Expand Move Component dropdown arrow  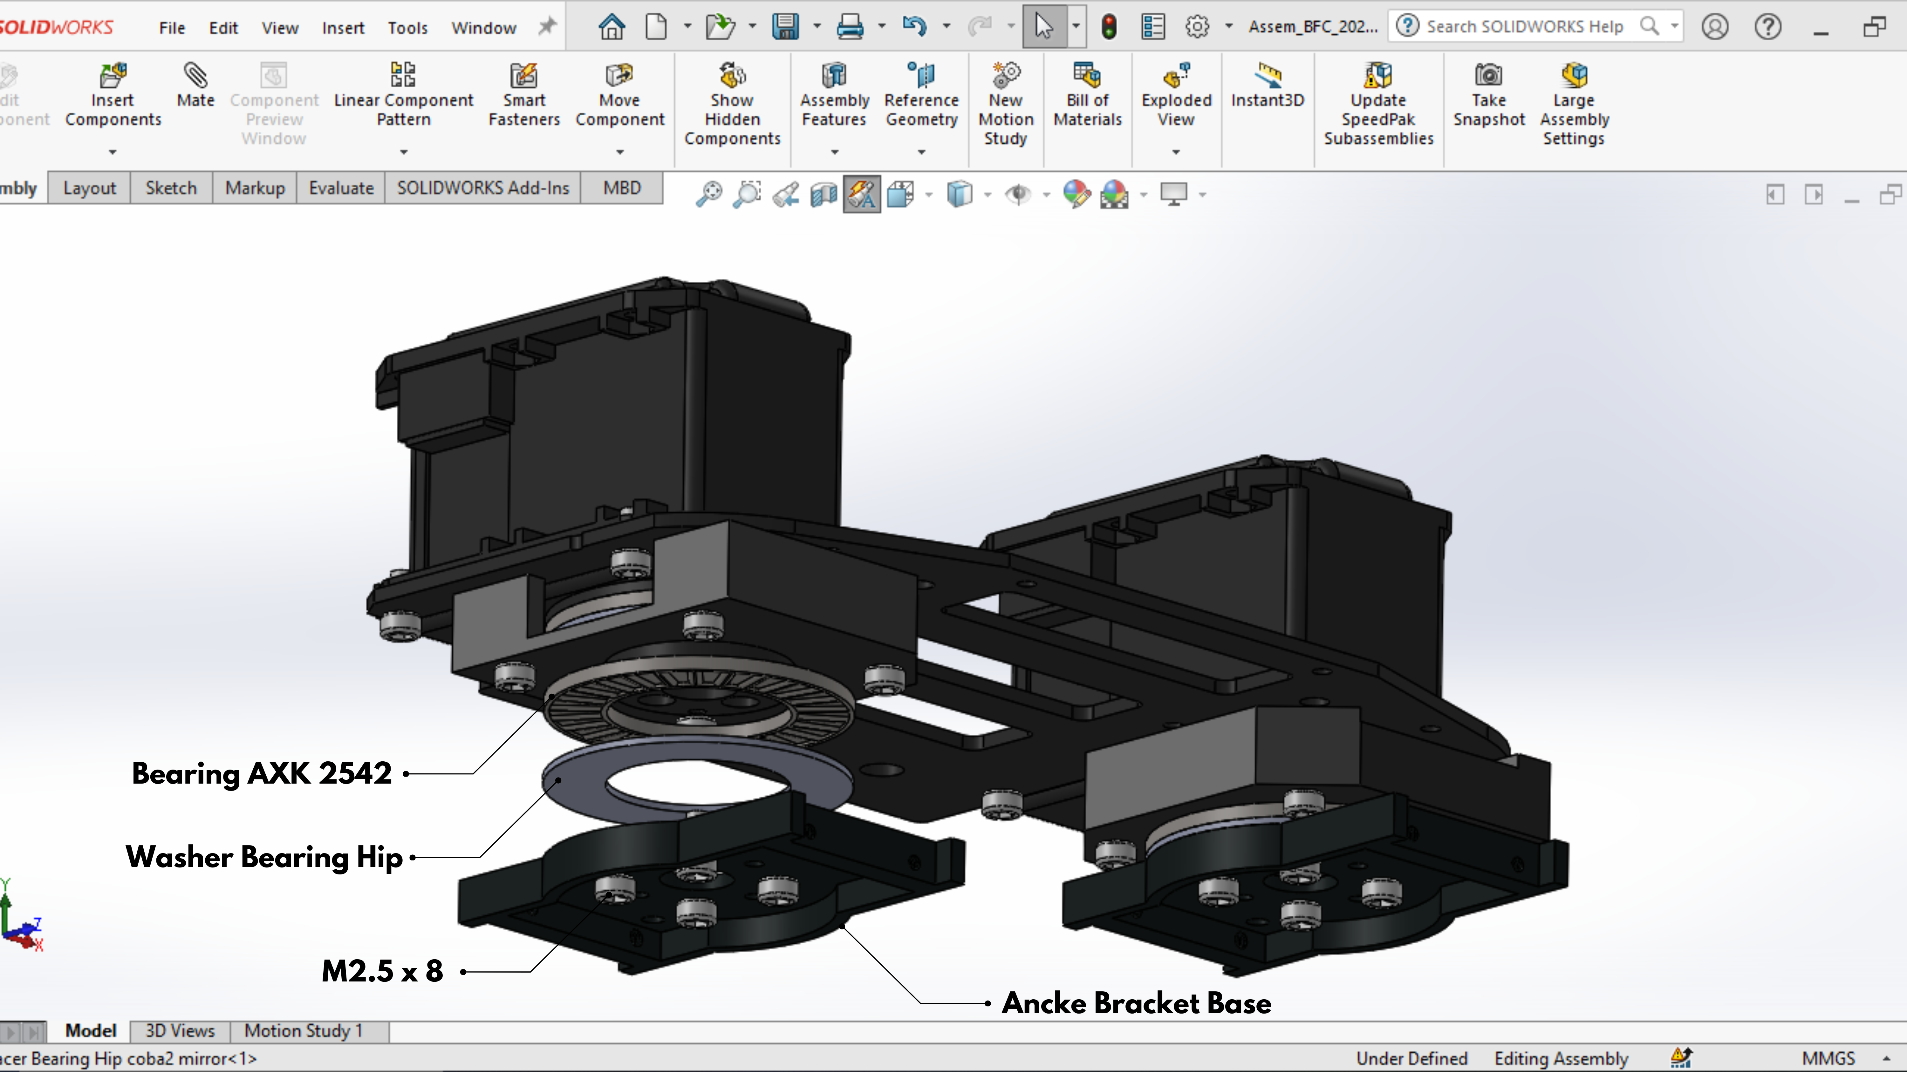(620, 152)
